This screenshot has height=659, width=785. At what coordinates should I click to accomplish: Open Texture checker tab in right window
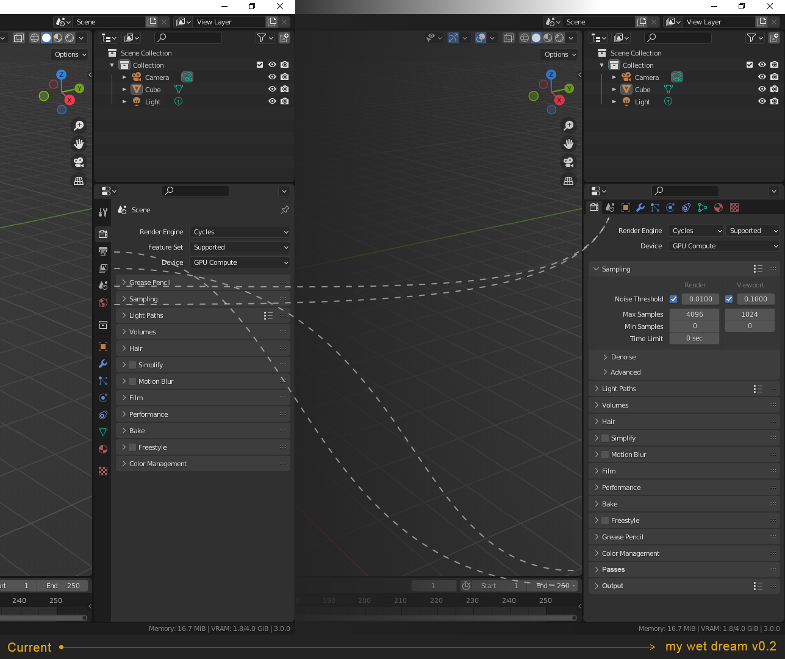pos(734,207)
